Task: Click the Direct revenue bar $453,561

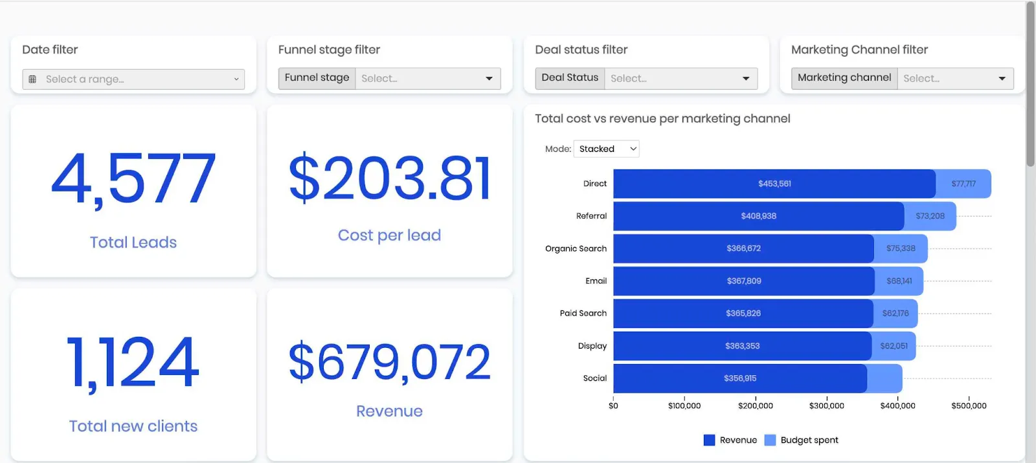Action: tap(774, 184)
